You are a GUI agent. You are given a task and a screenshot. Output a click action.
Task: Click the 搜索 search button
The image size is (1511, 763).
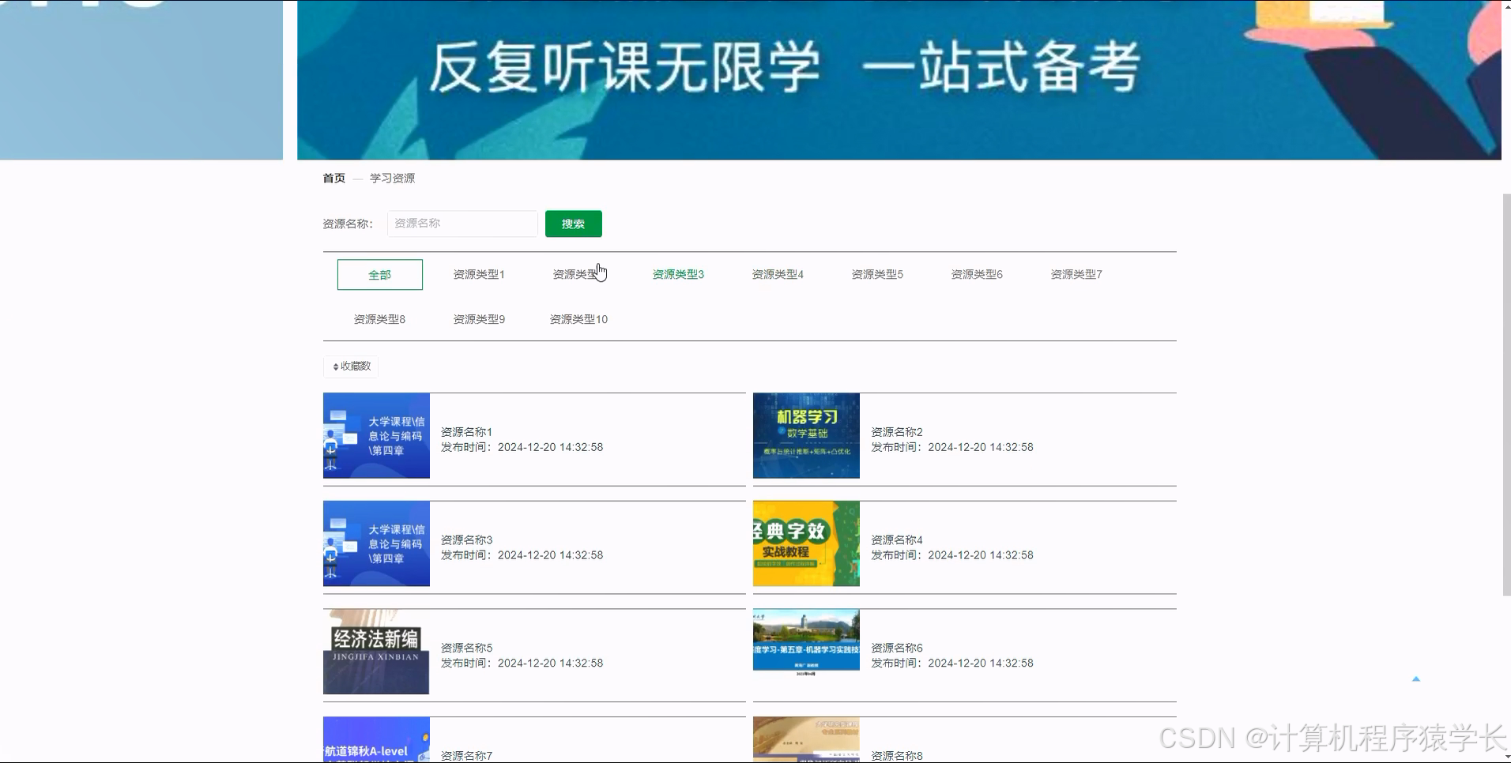pyautogui.click(x=573, y=224)
